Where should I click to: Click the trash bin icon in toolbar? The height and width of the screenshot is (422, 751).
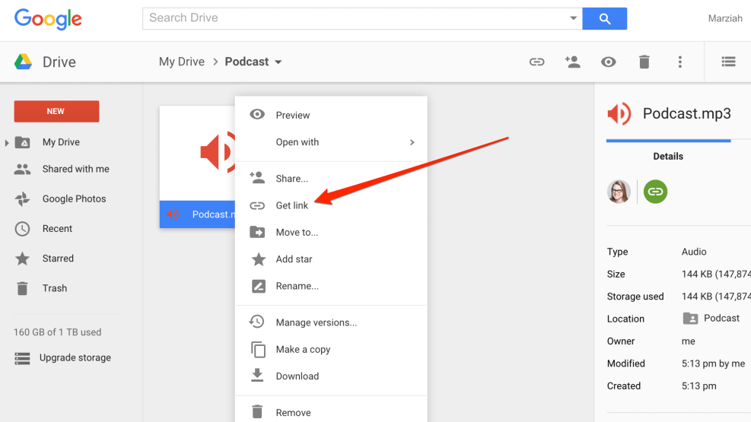click(644, 62)
